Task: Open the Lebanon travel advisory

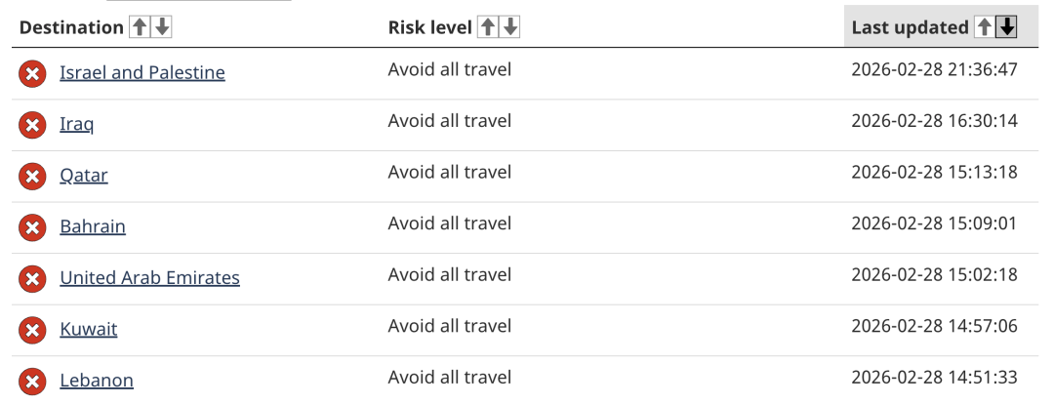Action: (x=97, y=380)
